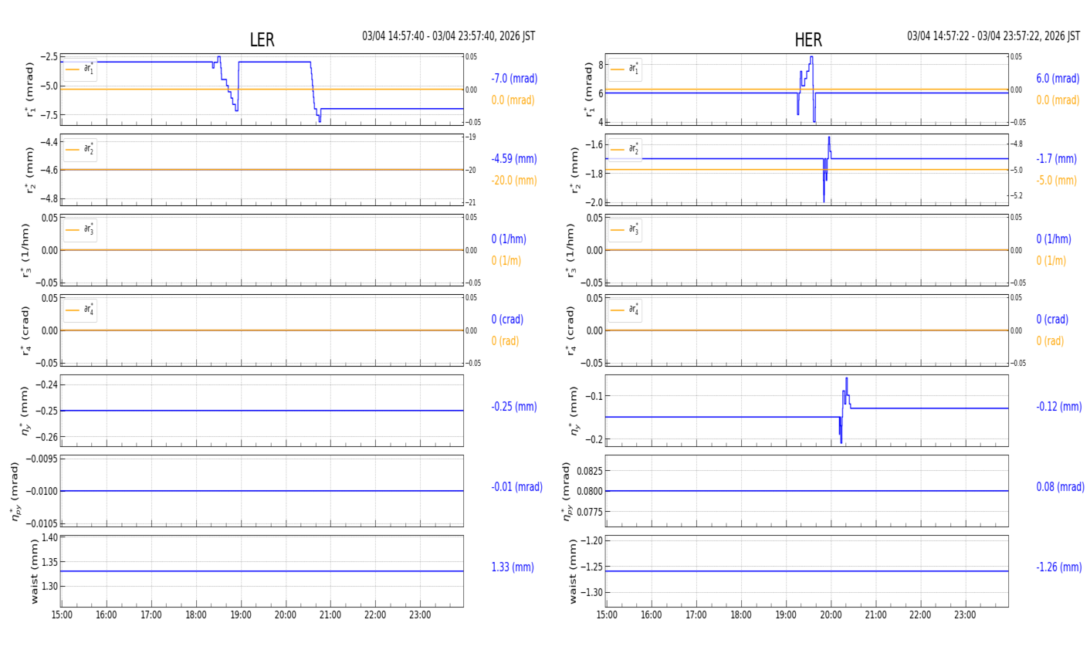Click the ∂r2* legend in LER
This screenshot has width=1090, height=667.
(x=80, y=150)
